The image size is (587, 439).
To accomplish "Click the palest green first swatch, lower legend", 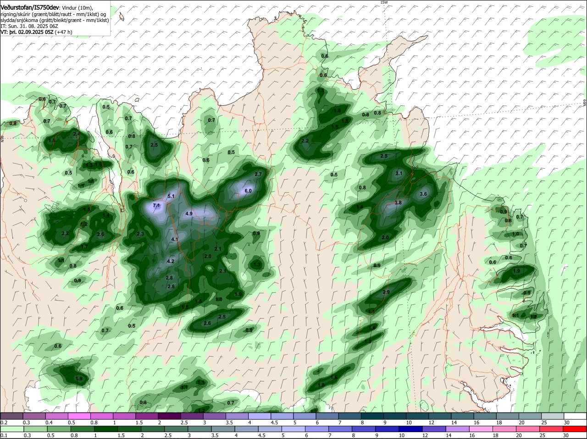I will pyautogui.click(x=12, y=428).
